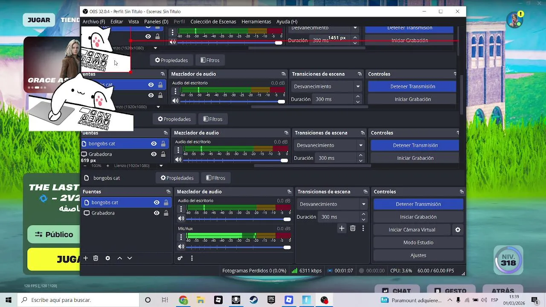Viewport: 546px width, 307px height.
Task: Move source down with Fuentes down arrow
Action: (x=130, y=258)
